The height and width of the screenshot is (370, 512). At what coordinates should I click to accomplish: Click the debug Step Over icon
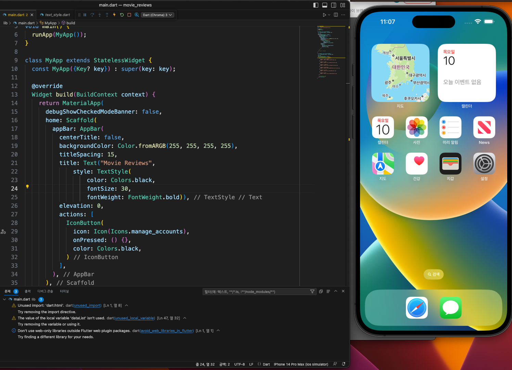[92, 15]
